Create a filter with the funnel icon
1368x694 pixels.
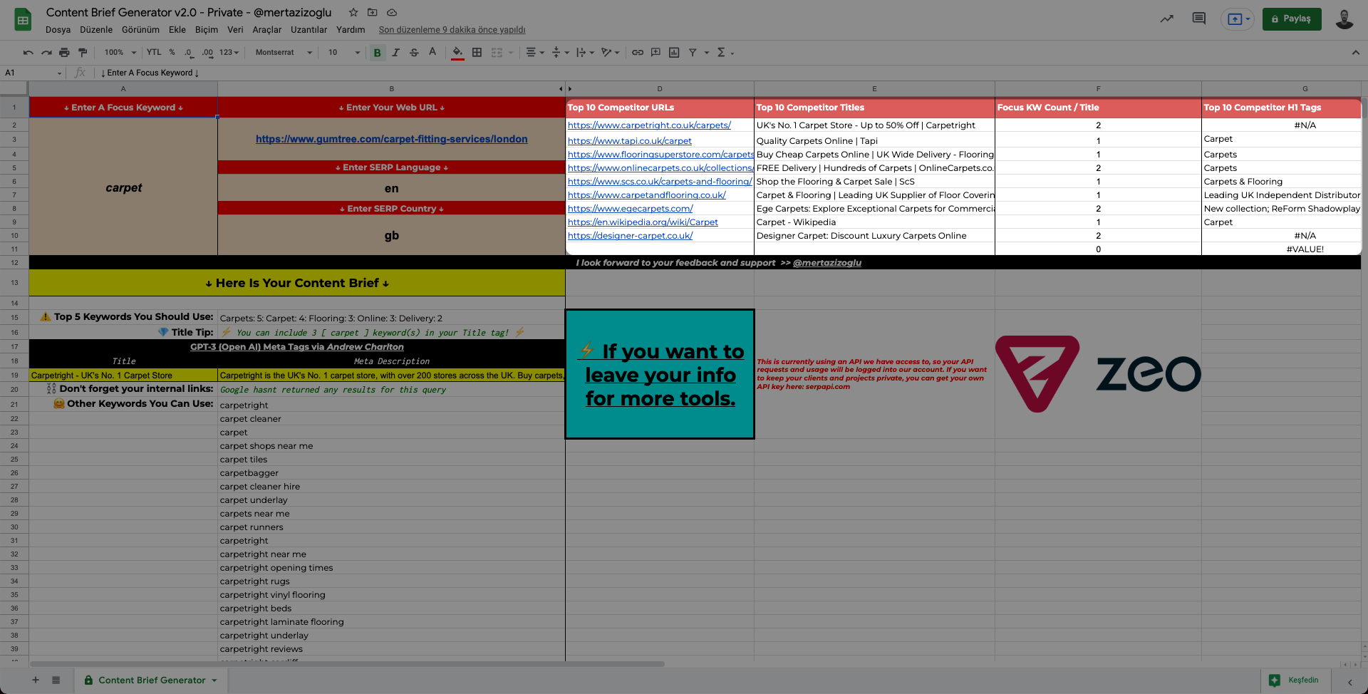[693, 53]
